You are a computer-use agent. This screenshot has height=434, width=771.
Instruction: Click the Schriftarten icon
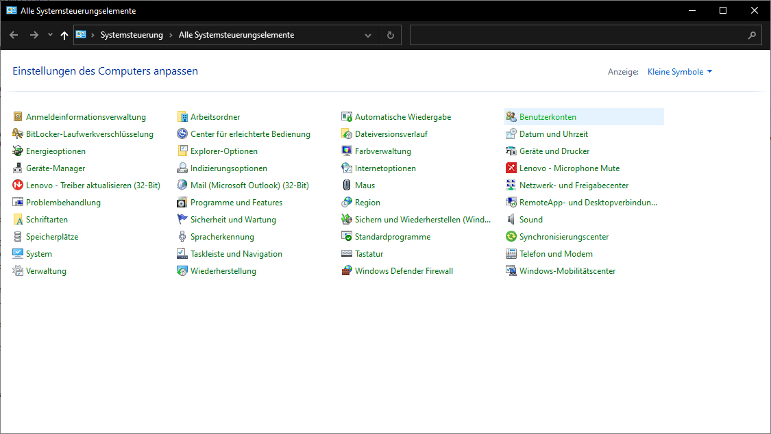(19, 220)
